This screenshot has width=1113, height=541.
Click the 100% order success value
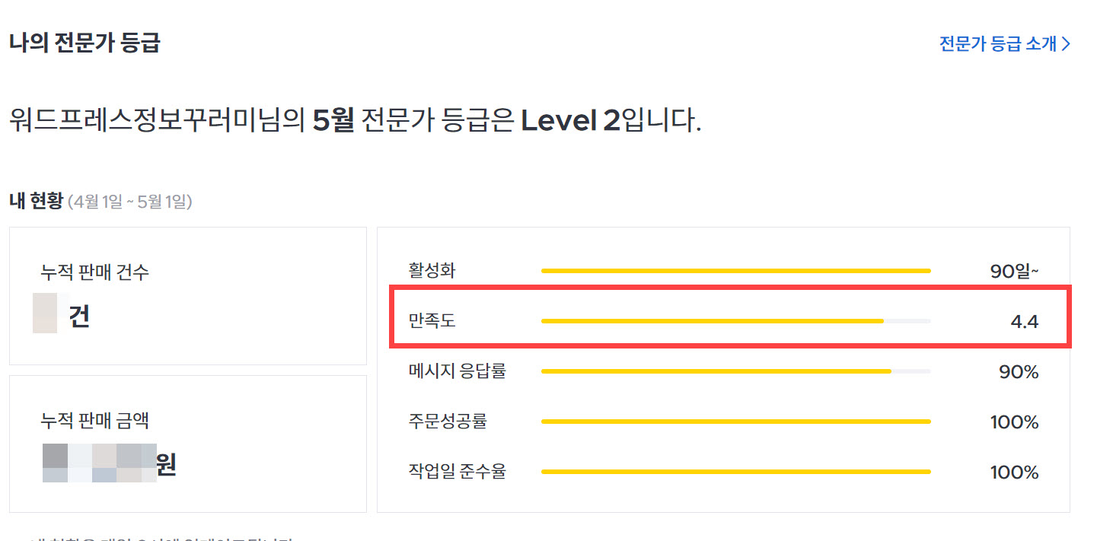1014,422
